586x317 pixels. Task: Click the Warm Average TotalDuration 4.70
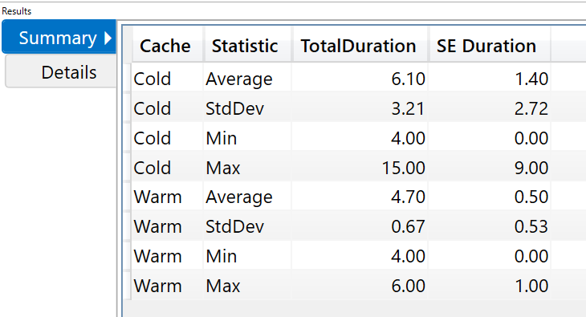coord(408,197)
